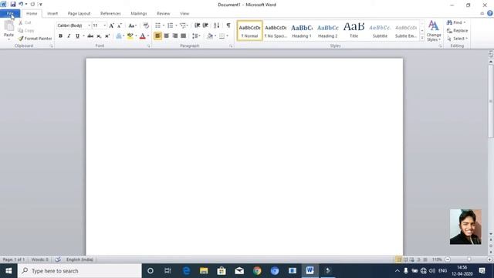This screenshot has width=494, height=278.
Task: Justify the paragraph text
Action: [x=184, y=36]
